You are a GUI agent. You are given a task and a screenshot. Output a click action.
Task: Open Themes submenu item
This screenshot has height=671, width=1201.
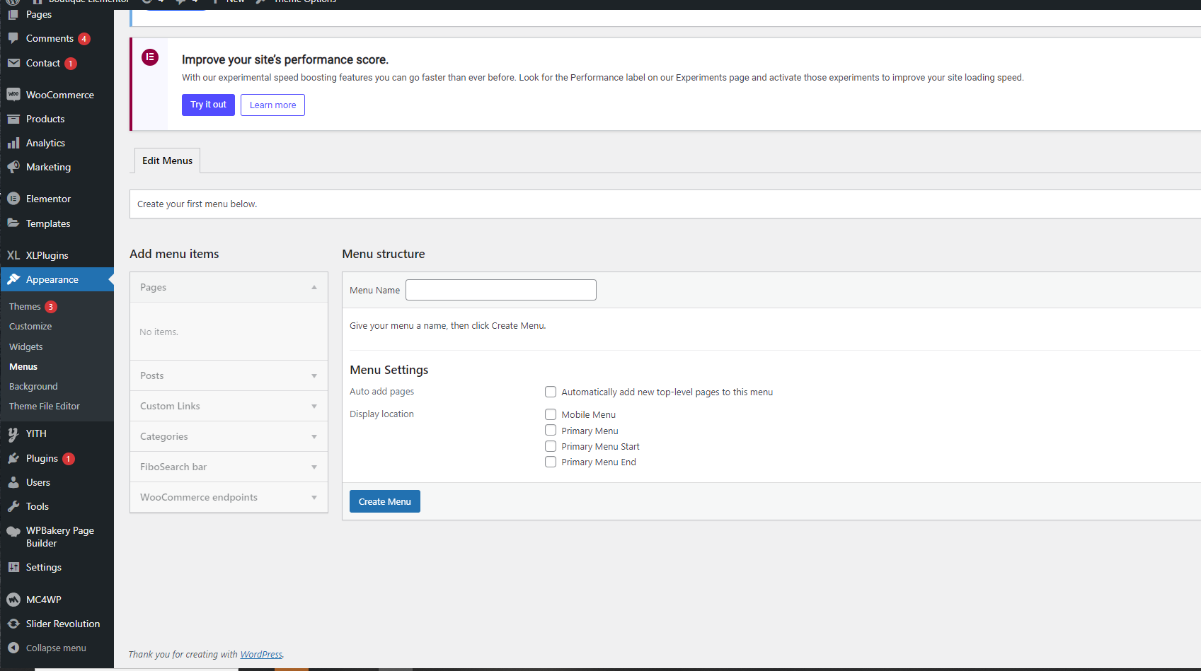[25, 306]
